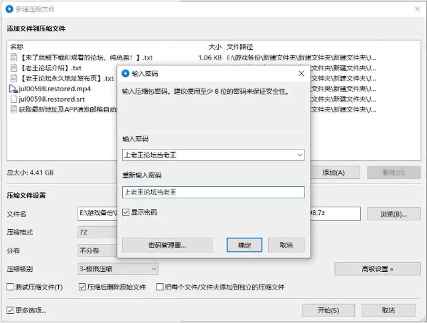Select the file name 【老王论坛介绍】.txt
The width and height of the screenshot is (427, 323).
point(50,68)
